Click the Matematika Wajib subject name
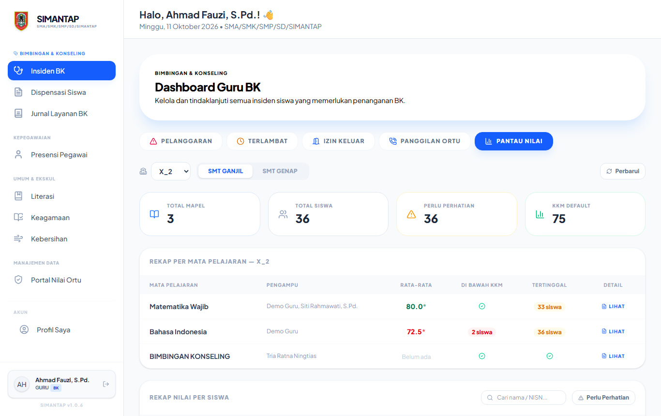Screen dimensions: 661x416 click(x=179, y=307)
